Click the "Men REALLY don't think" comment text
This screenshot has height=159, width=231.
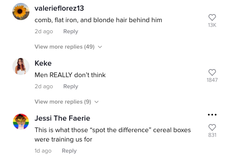click(70, 75)
